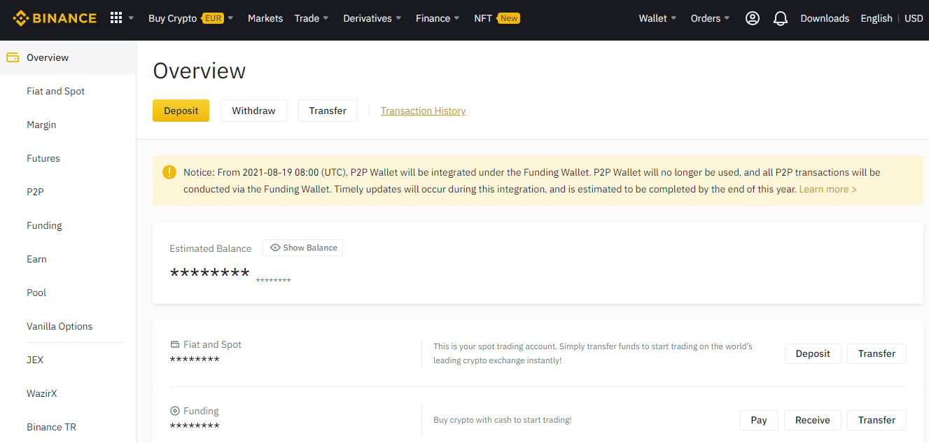This screenshot has height=443, width=929.
Task: Click the Binance logo
Action: click(55, 18)
